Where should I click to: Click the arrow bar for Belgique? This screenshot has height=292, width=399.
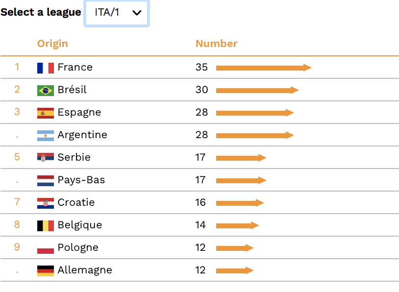[x=237, y=225]
